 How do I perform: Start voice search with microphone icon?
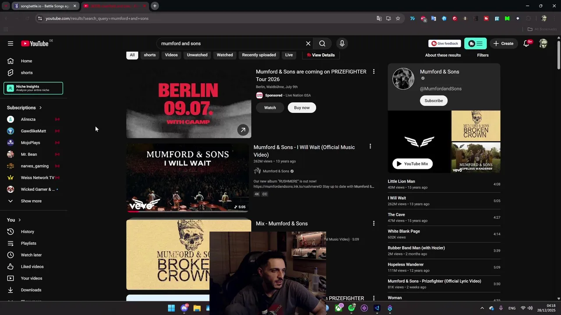click(342, 43)
